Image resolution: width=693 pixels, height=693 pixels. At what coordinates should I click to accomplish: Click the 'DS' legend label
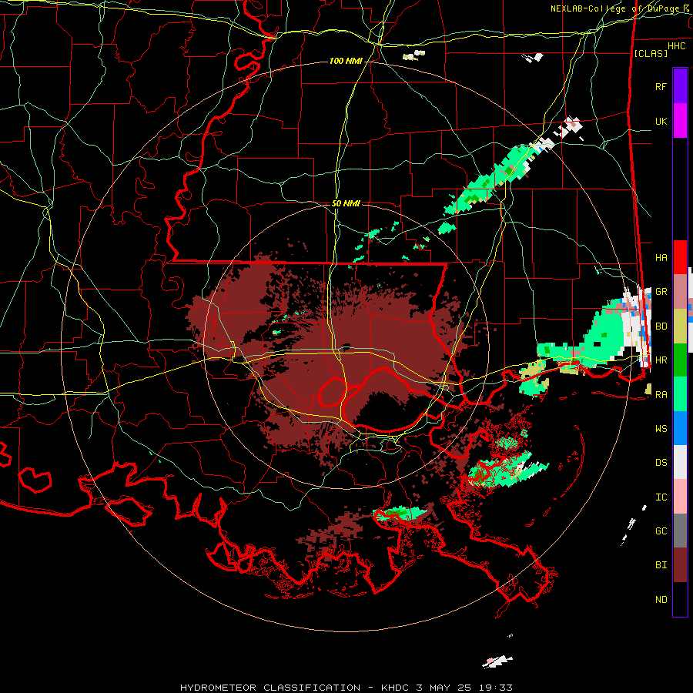click(x=661, y=463)
